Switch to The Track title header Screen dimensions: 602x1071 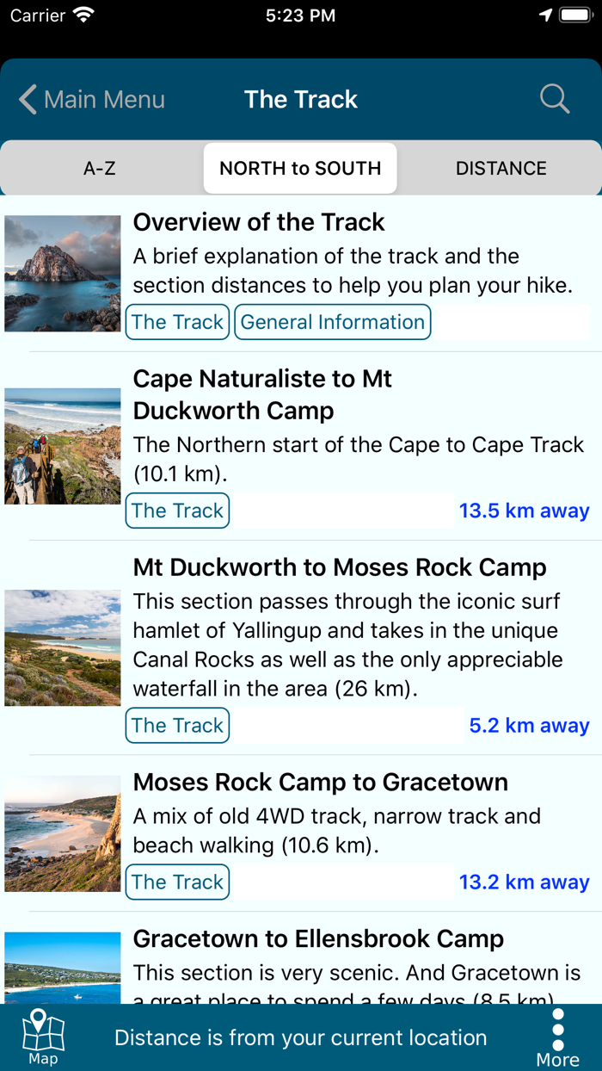tap(300, 99)
